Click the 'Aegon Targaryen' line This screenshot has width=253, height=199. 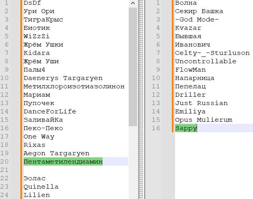56,153
